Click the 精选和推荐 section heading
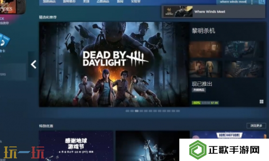Screen dimensions: 269x161 pos(48,17)
